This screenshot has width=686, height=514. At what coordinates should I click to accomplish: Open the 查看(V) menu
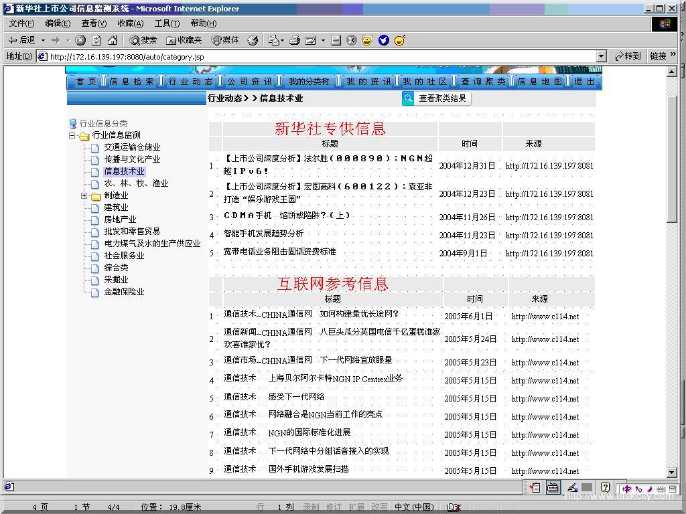(94, 23)
